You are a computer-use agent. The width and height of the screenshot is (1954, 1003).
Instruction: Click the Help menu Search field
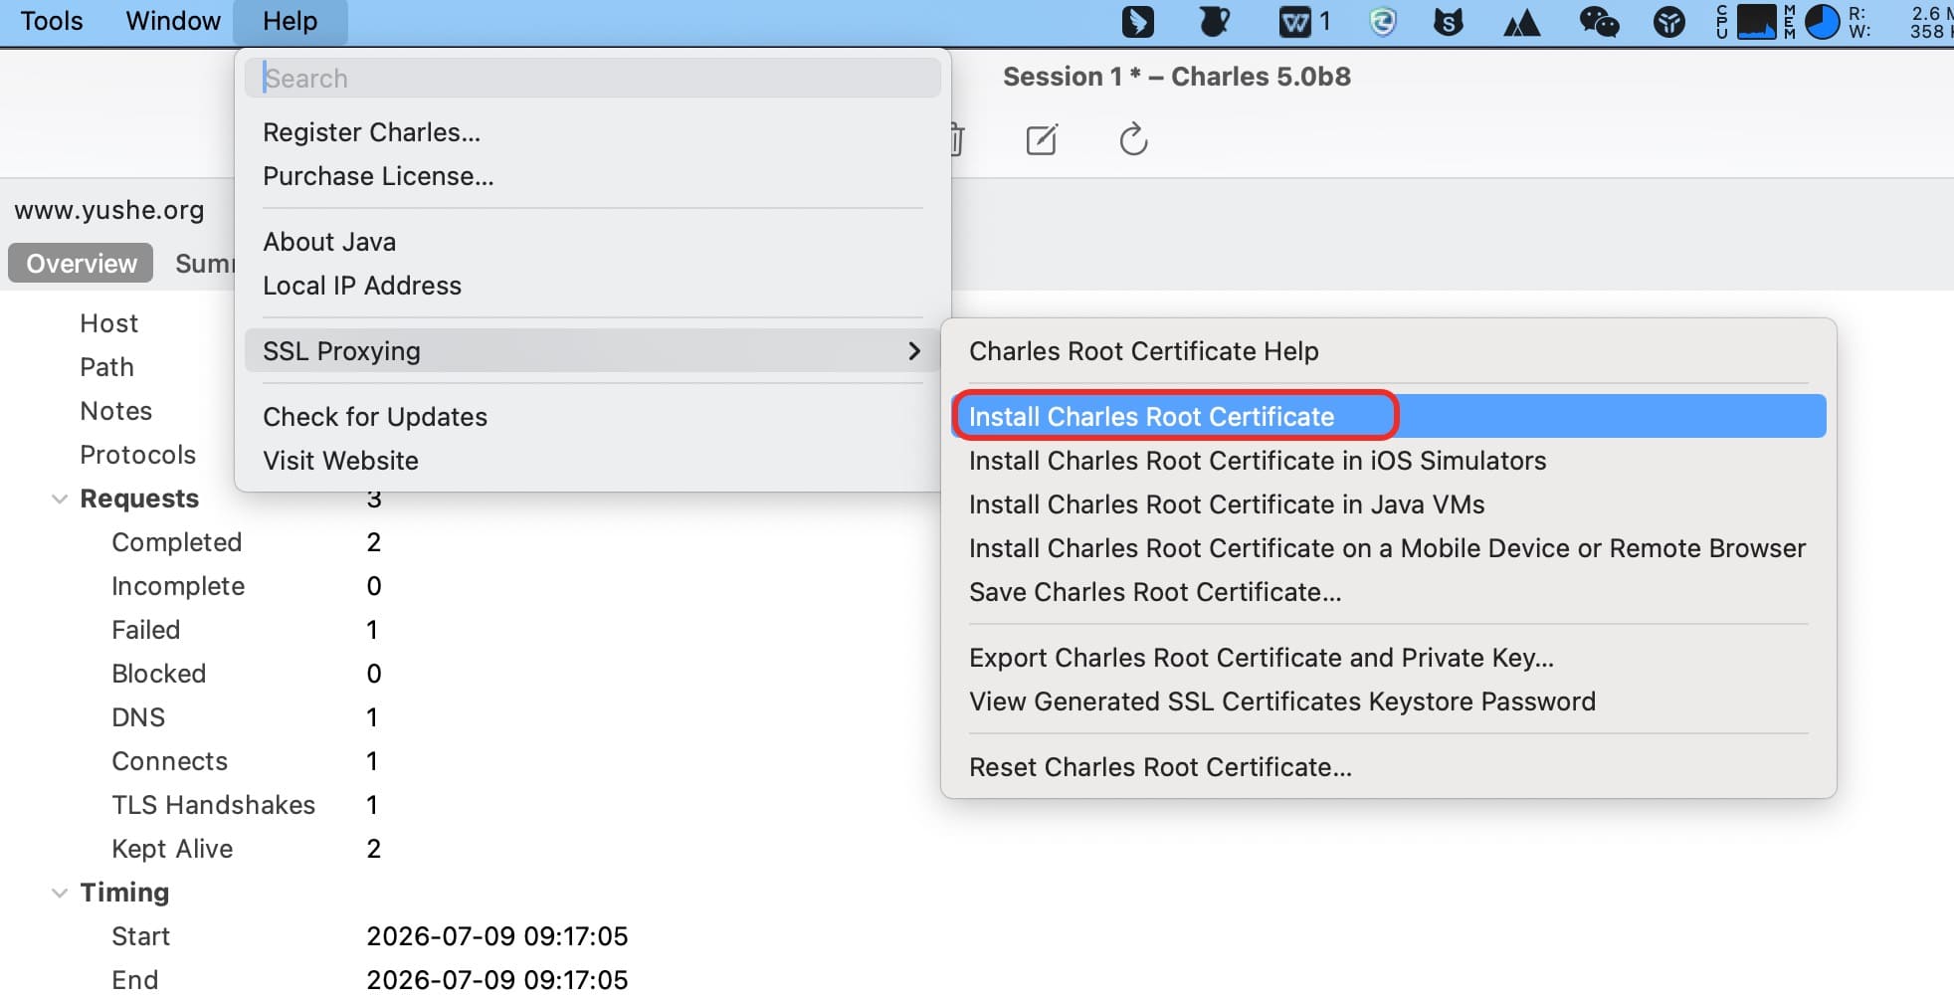pos(592,78)
